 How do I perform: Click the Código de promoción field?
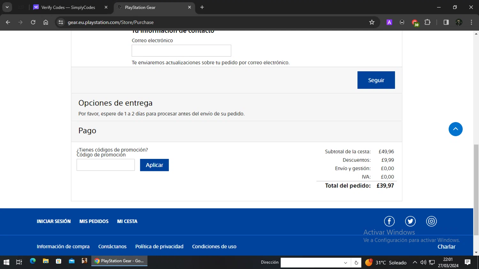106,165
